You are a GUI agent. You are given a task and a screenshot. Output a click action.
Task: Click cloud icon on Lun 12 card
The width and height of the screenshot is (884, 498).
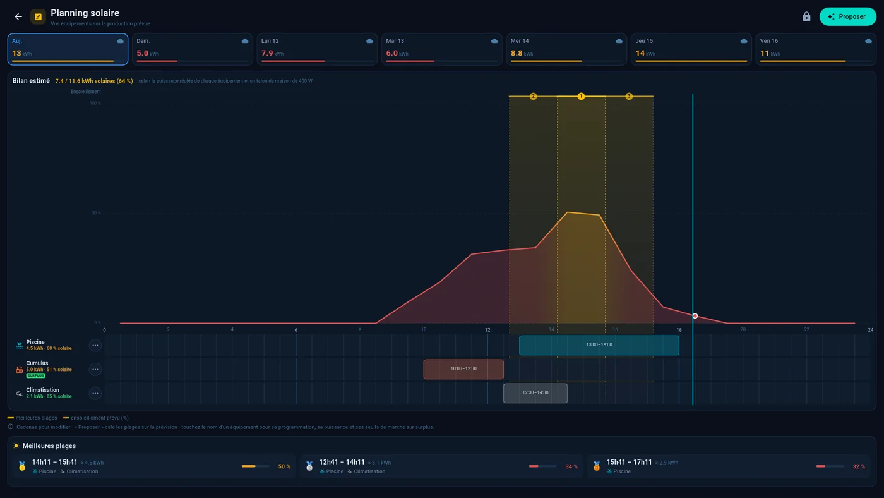pos(369,41)
